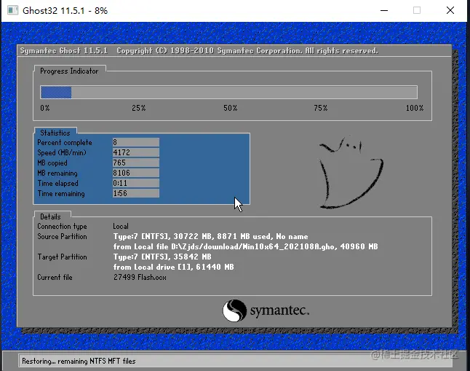Click the Ghost32 window title icon
This screenshot has height=371, width=470.
click(x=12, y=10)
